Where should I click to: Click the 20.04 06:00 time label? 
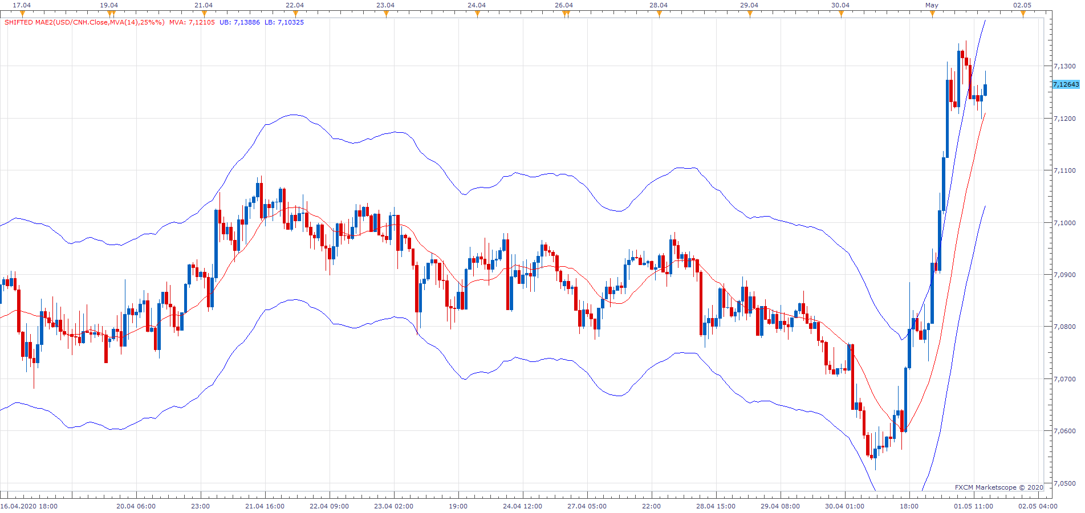click(136, 506)
